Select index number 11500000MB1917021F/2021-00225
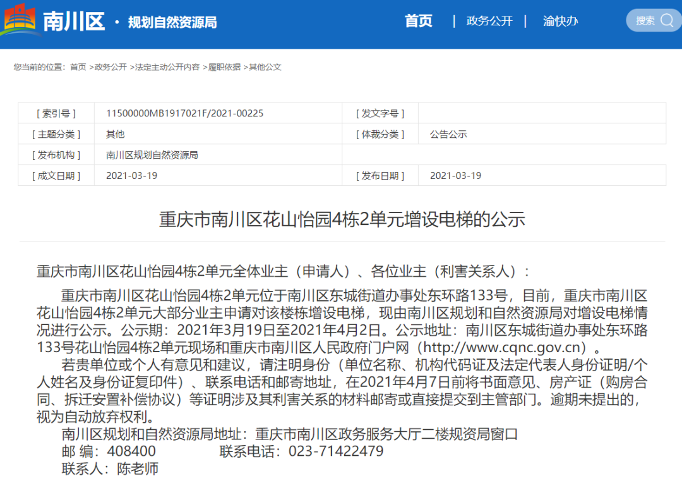This screenshot has width=682, height=478. point(185,113)
